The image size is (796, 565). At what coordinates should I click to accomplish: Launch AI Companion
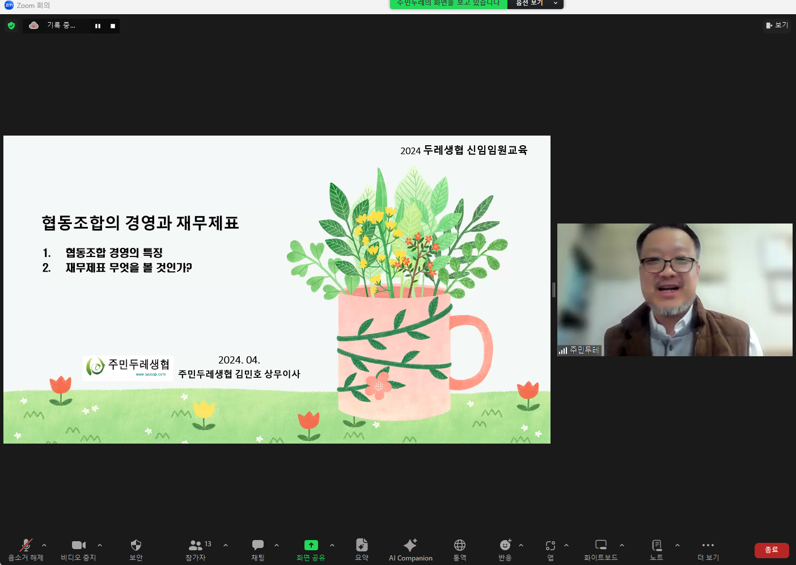tap(410, 549)
